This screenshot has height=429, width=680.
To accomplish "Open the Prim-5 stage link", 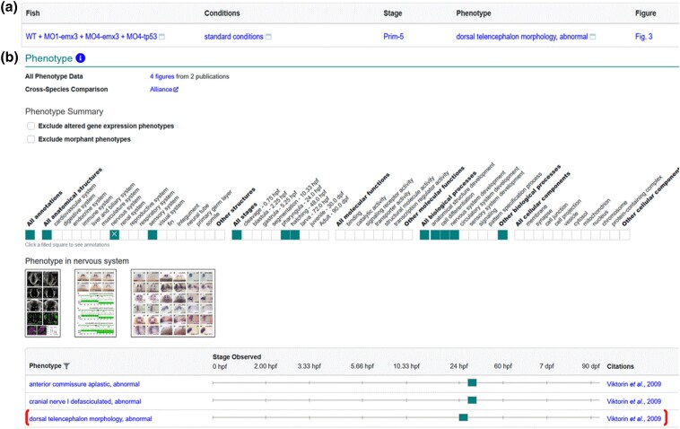I will click(x=393, y=37).
